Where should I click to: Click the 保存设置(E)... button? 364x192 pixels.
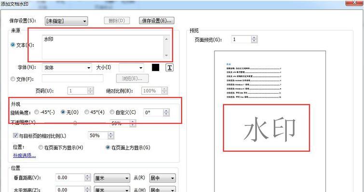[x=157, y=21]
